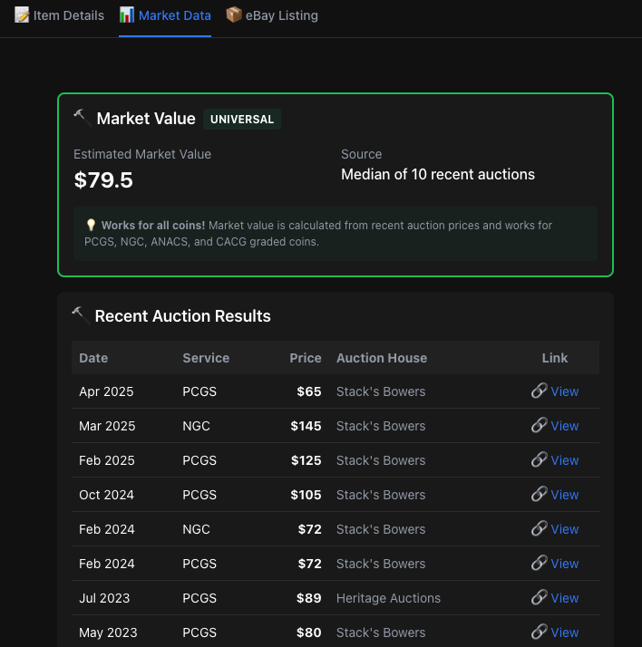642x647 pixels.
Task: View the Jul 2023 Heritage Auctions link
Action: (565, 598)
